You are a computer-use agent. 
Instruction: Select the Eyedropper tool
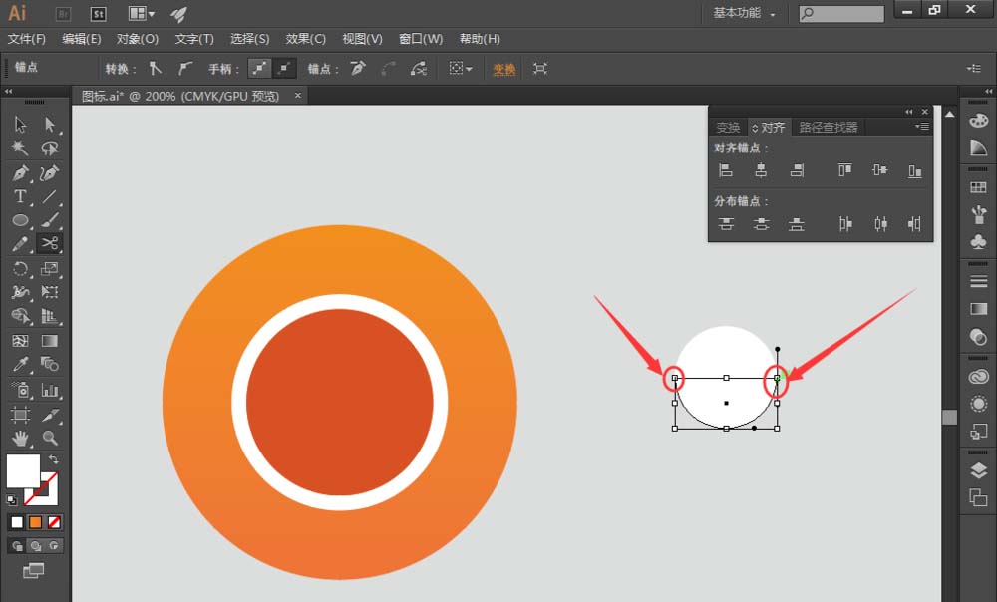coord(20,364)
